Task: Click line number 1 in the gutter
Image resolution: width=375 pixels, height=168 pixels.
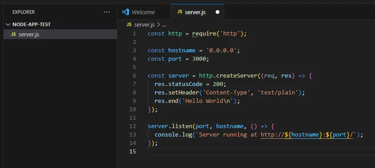Action: point(134,34)
